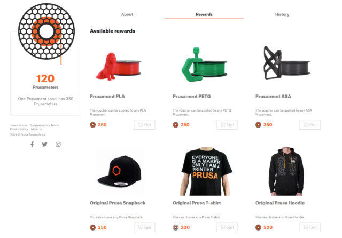Switch to the History tab
This screenshot has width=342, height=238.
[x=282, y=14]
